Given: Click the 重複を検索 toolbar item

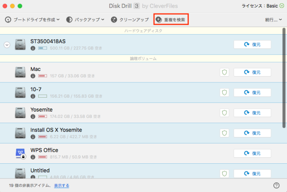Looking at the screenshot, I should pyautogui.click(x=171, y=20).
